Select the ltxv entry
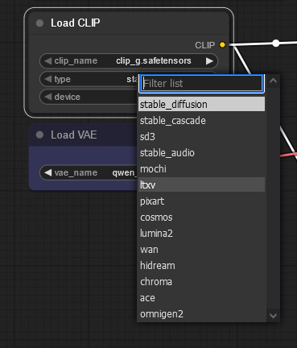The image size is (297, 348). click(201, 184)
